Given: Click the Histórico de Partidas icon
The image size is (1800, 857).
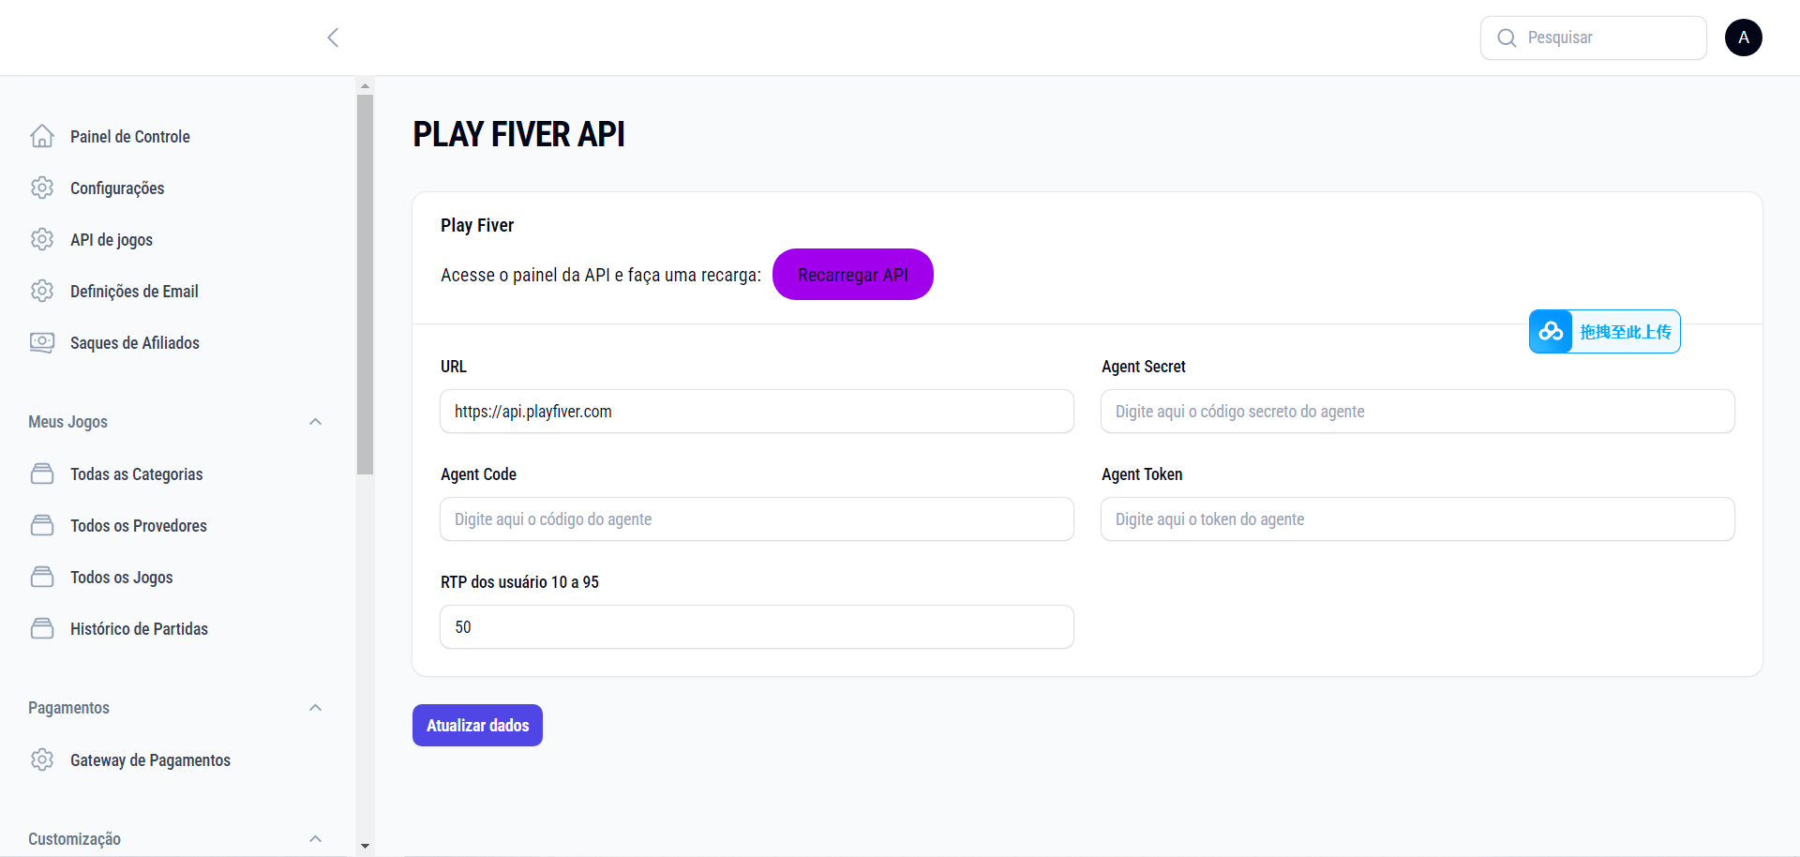Looking at the screenshot, I should click(42, 629).
